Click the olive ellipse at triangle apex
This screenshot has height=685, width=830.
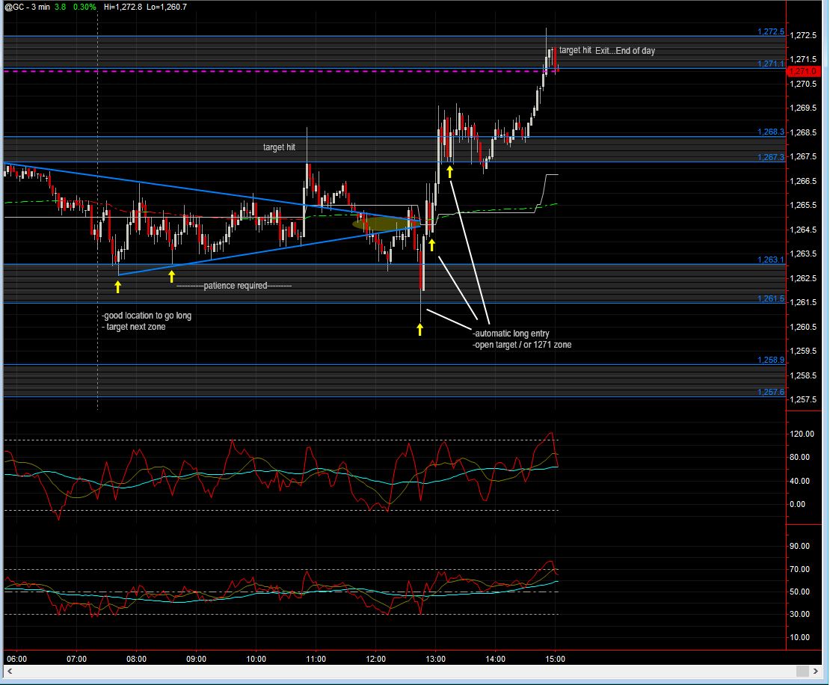[x=387, y=224]
